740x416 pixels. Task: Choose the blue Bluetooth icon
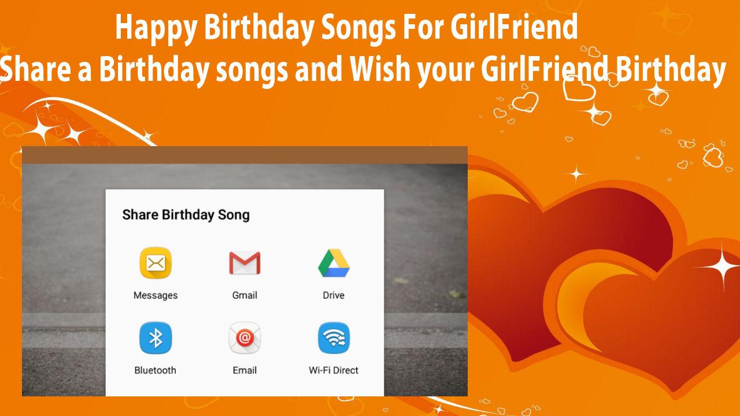point(156,339)
